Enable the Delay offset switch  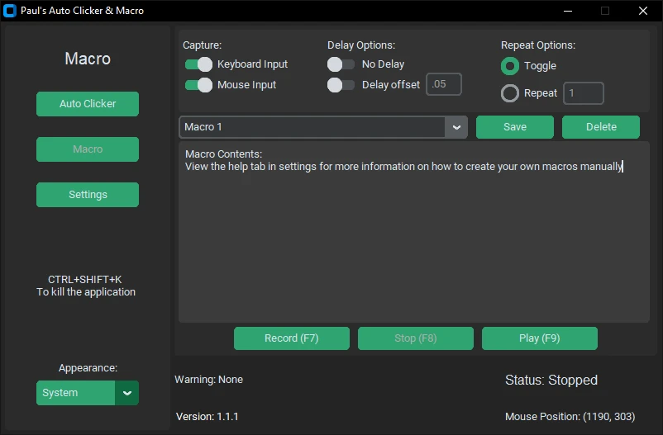341,85
